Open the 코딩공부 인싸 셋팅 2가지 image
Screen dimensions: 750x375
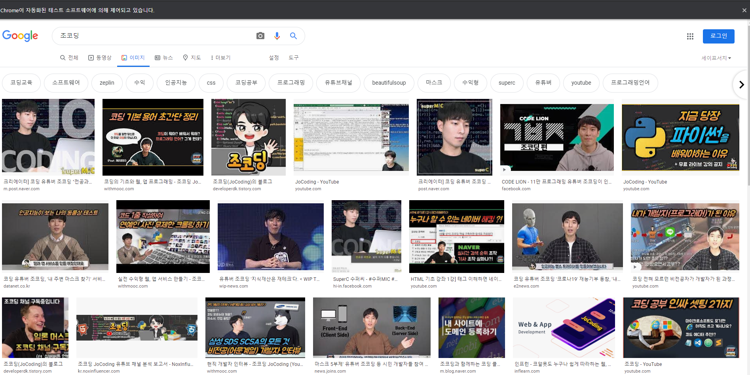pyautogui.click(x=681, y=328)
